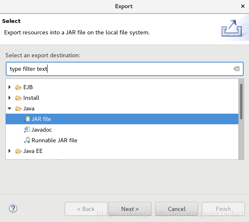Click the Java folder icon
Screen dimensions: 249x222
click(18, 108)
